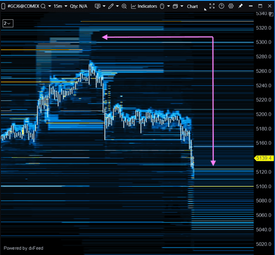Click the 5300.0 price axis label

coord(264,42)
